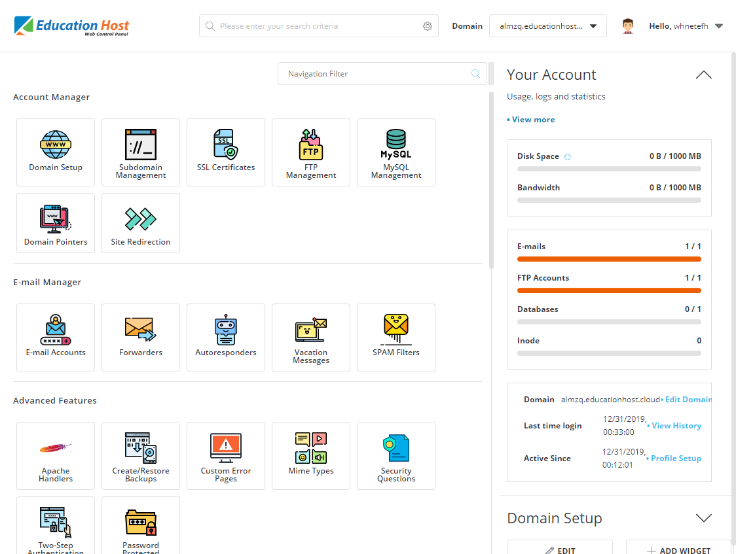The width and height of the screenshot is (736, 554).
Task: Open Mime Types
Action: (x=311, y=456)
